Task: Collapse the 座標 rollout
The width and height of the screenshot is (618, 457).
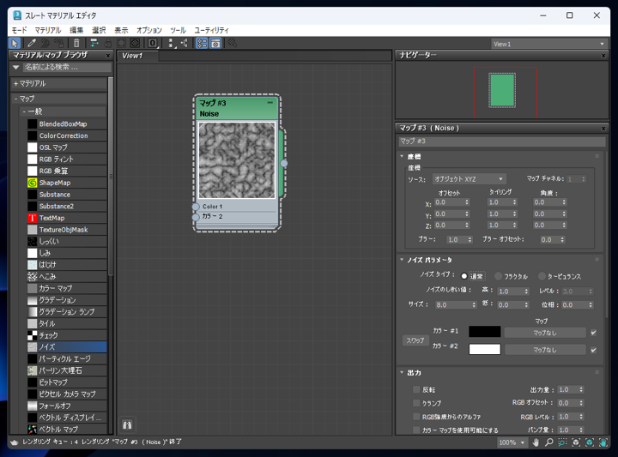Action: (x=402, y=156)
